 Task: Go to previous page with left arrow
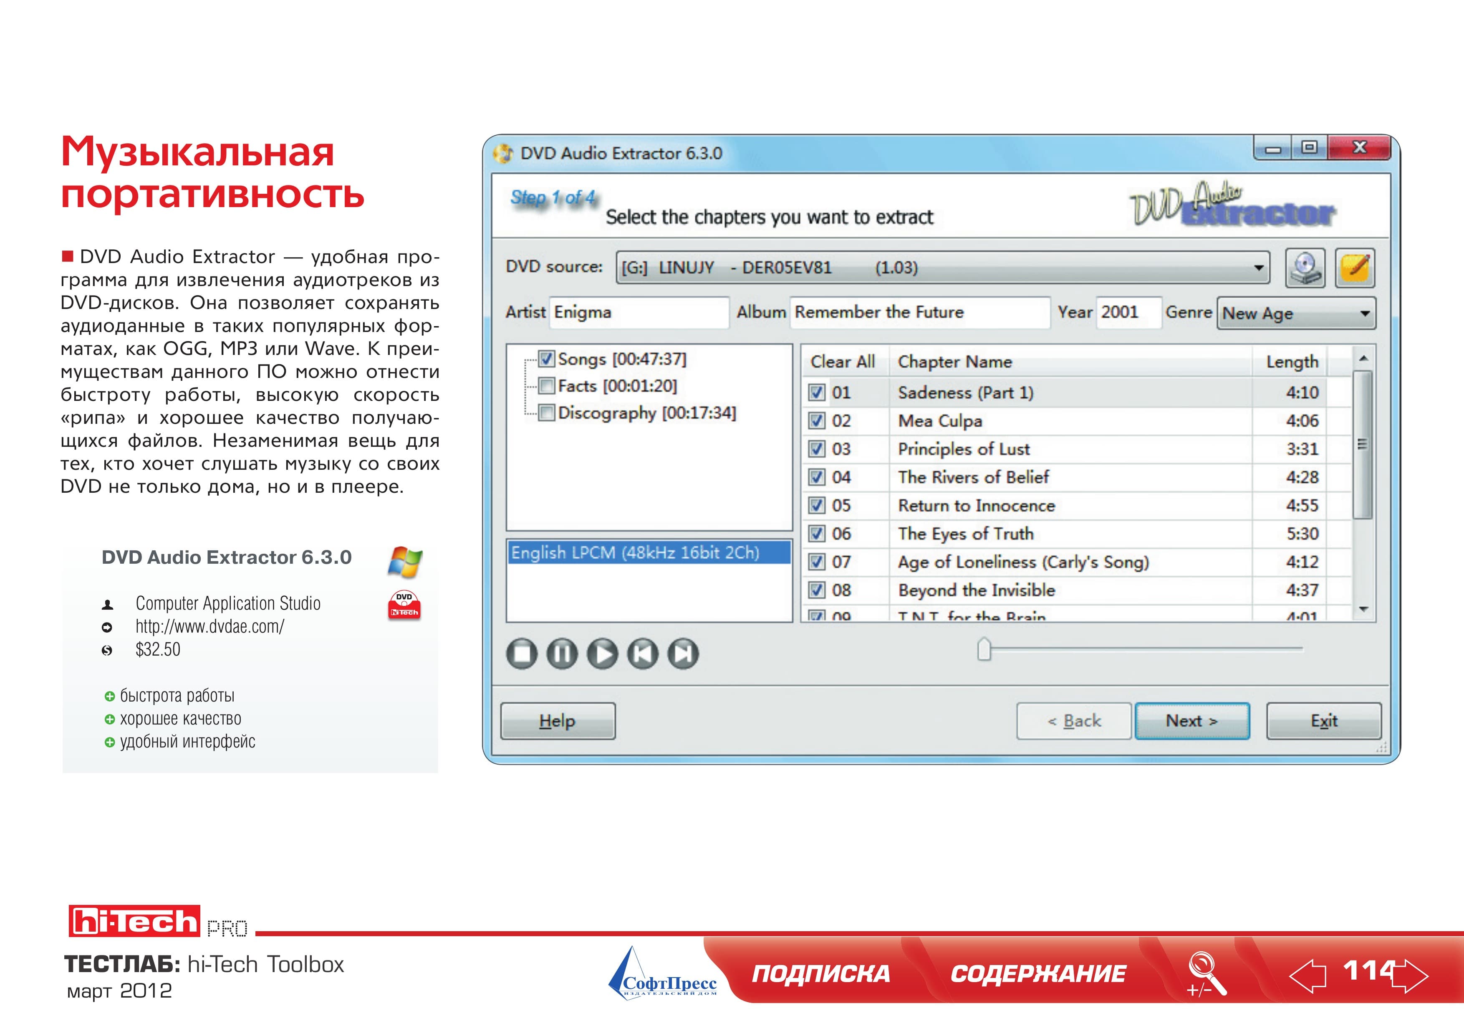click(x=1307, y=976)
